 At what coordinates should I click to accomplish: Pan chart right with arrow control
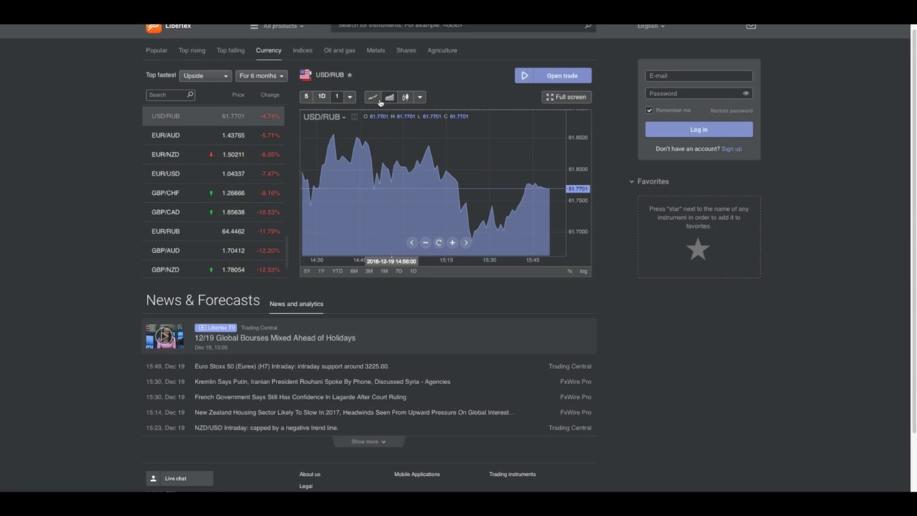click(x=466, y=243)
